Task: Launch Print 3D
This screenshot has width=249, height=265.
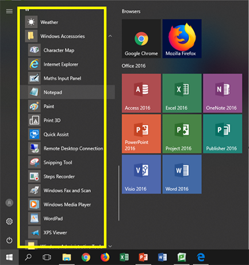Action: tap(68, 120)
